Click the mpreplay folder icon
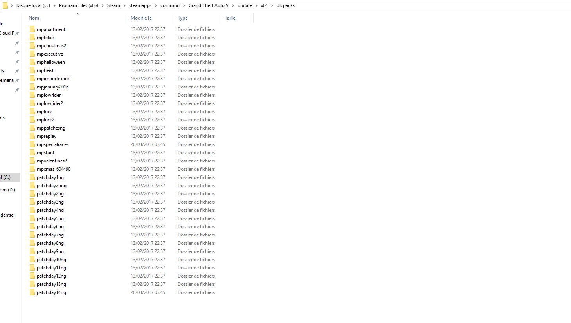This screenshot has height=323, width=571. tap(32, 136)
